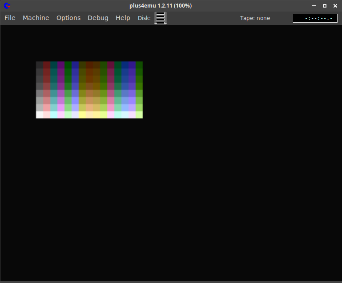Image resolution: width=342 pixels, height=283 pixels.
Task: Minimize the plus4emu window
Action: [x=314, y=6]
